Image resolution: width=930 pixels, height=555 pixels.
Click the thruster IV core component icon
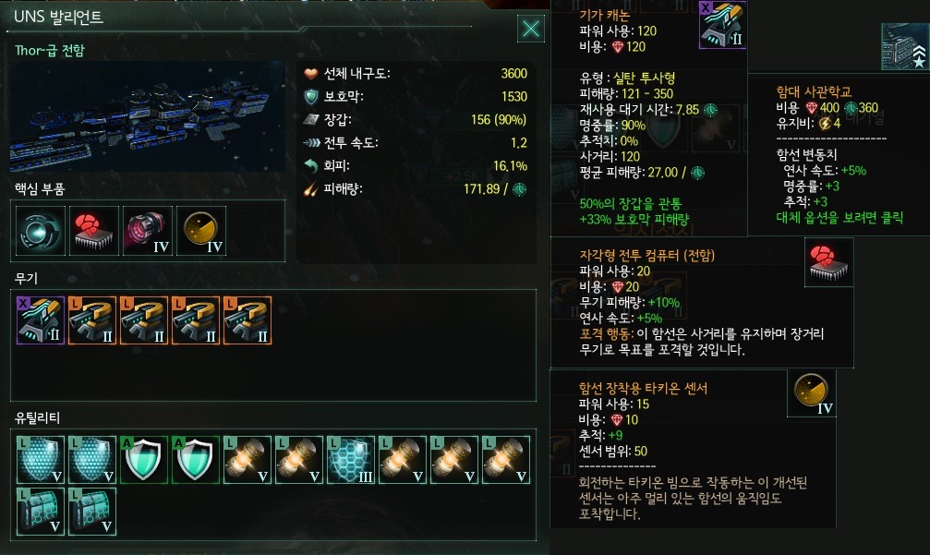[x=148, y=231]
